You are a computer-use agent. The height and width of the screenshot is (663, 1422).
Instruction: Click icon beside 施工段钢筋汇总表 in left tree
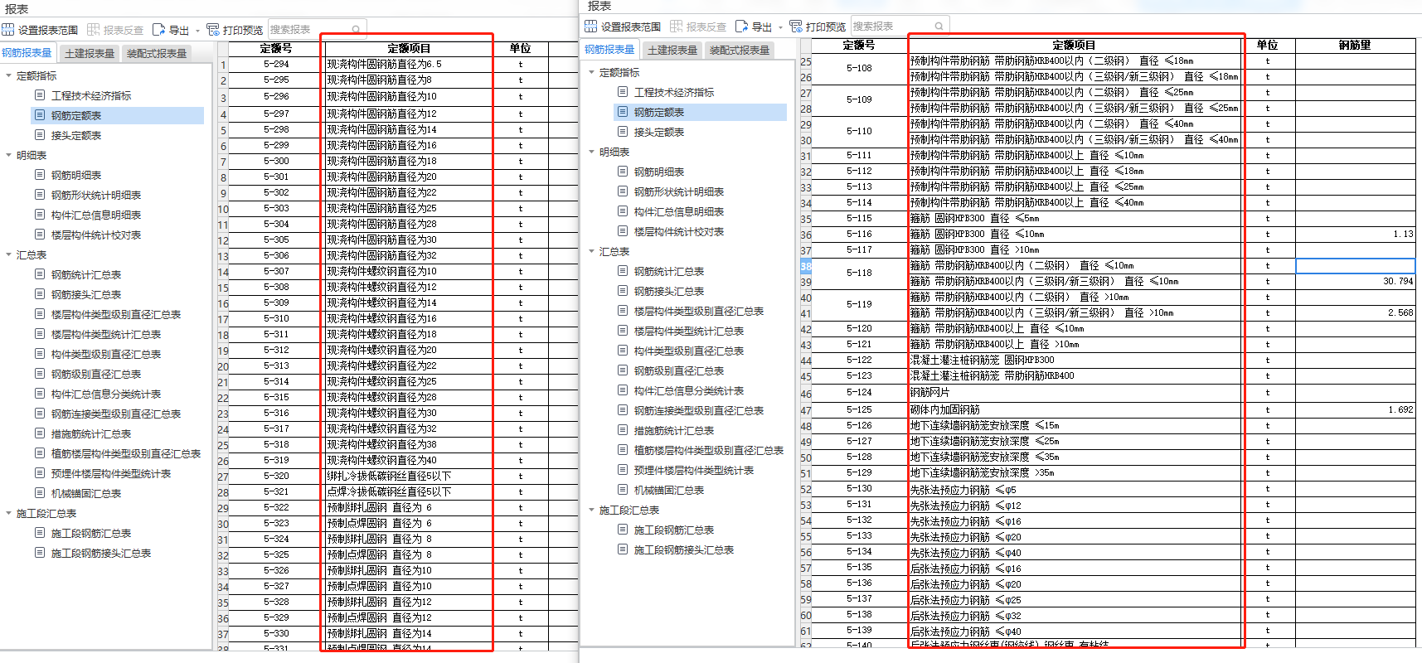(40, 533)
